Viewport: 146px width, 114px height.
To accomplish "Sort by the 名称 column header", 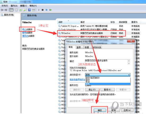I will click(x=68, y=22).
